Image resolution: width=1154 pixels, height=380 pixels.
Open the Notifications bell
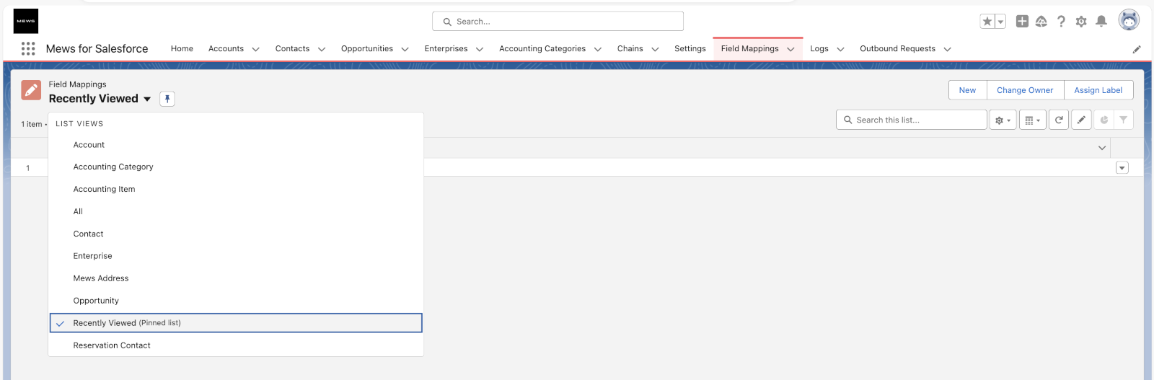(x=1101, y=22)
